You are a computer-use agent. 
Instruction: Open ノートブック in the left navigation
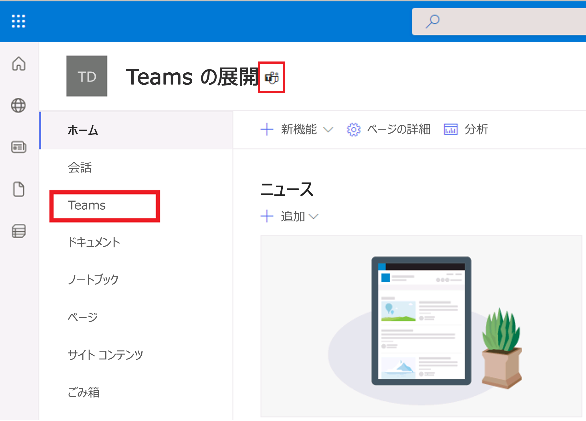(93, 279)
